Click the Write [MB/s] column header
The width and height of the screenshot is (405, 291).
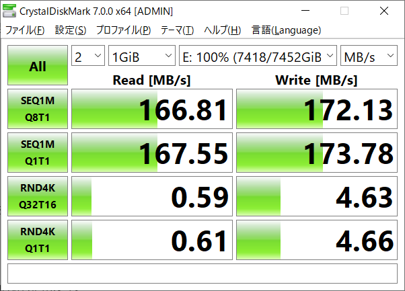(x=316, y=80)
